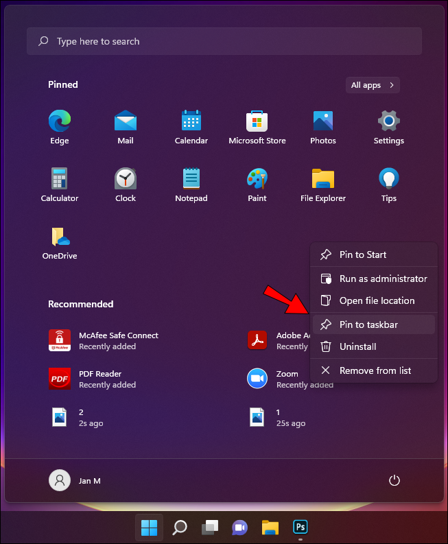Screen dimensions: 448x544
Task: Open the Edge pinned app
Action: (x=59, y=127)
